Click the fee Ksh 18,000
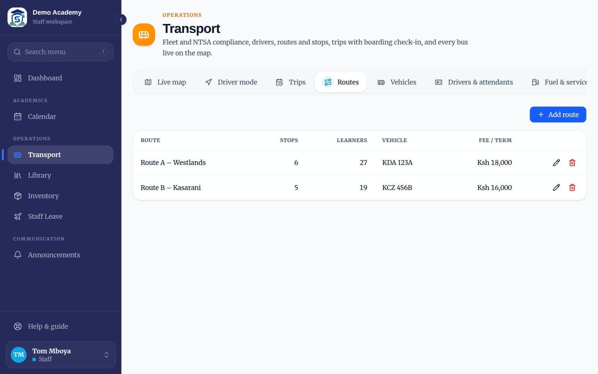Screen dimensions: 598x374 (494, 162)
